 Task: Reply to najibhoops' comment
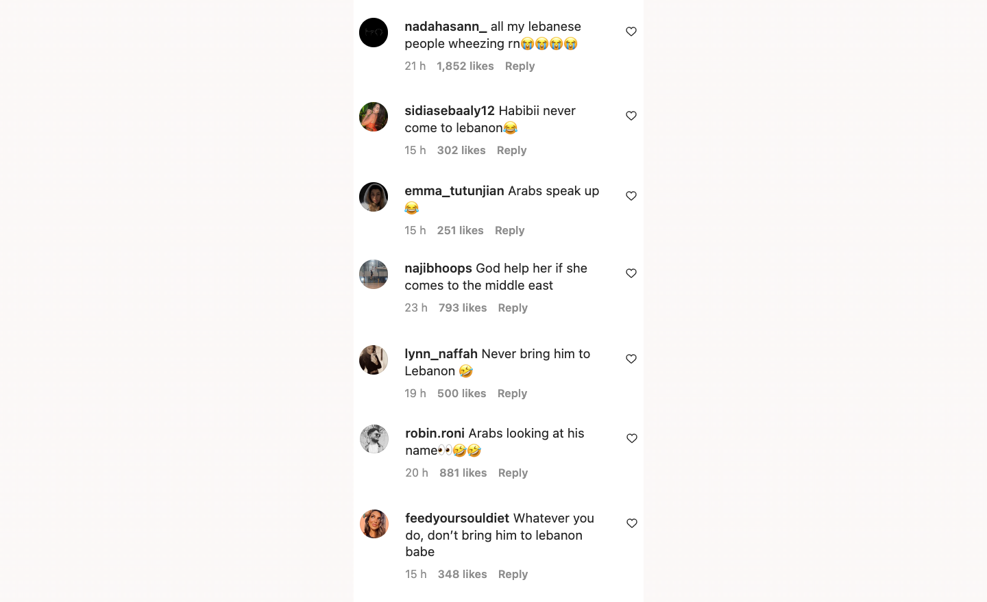(513, 308)
